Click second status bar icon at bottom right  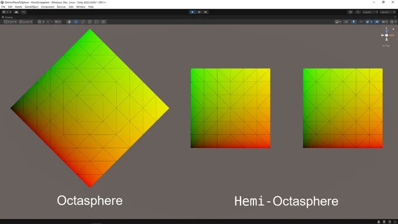click(384, 222)
